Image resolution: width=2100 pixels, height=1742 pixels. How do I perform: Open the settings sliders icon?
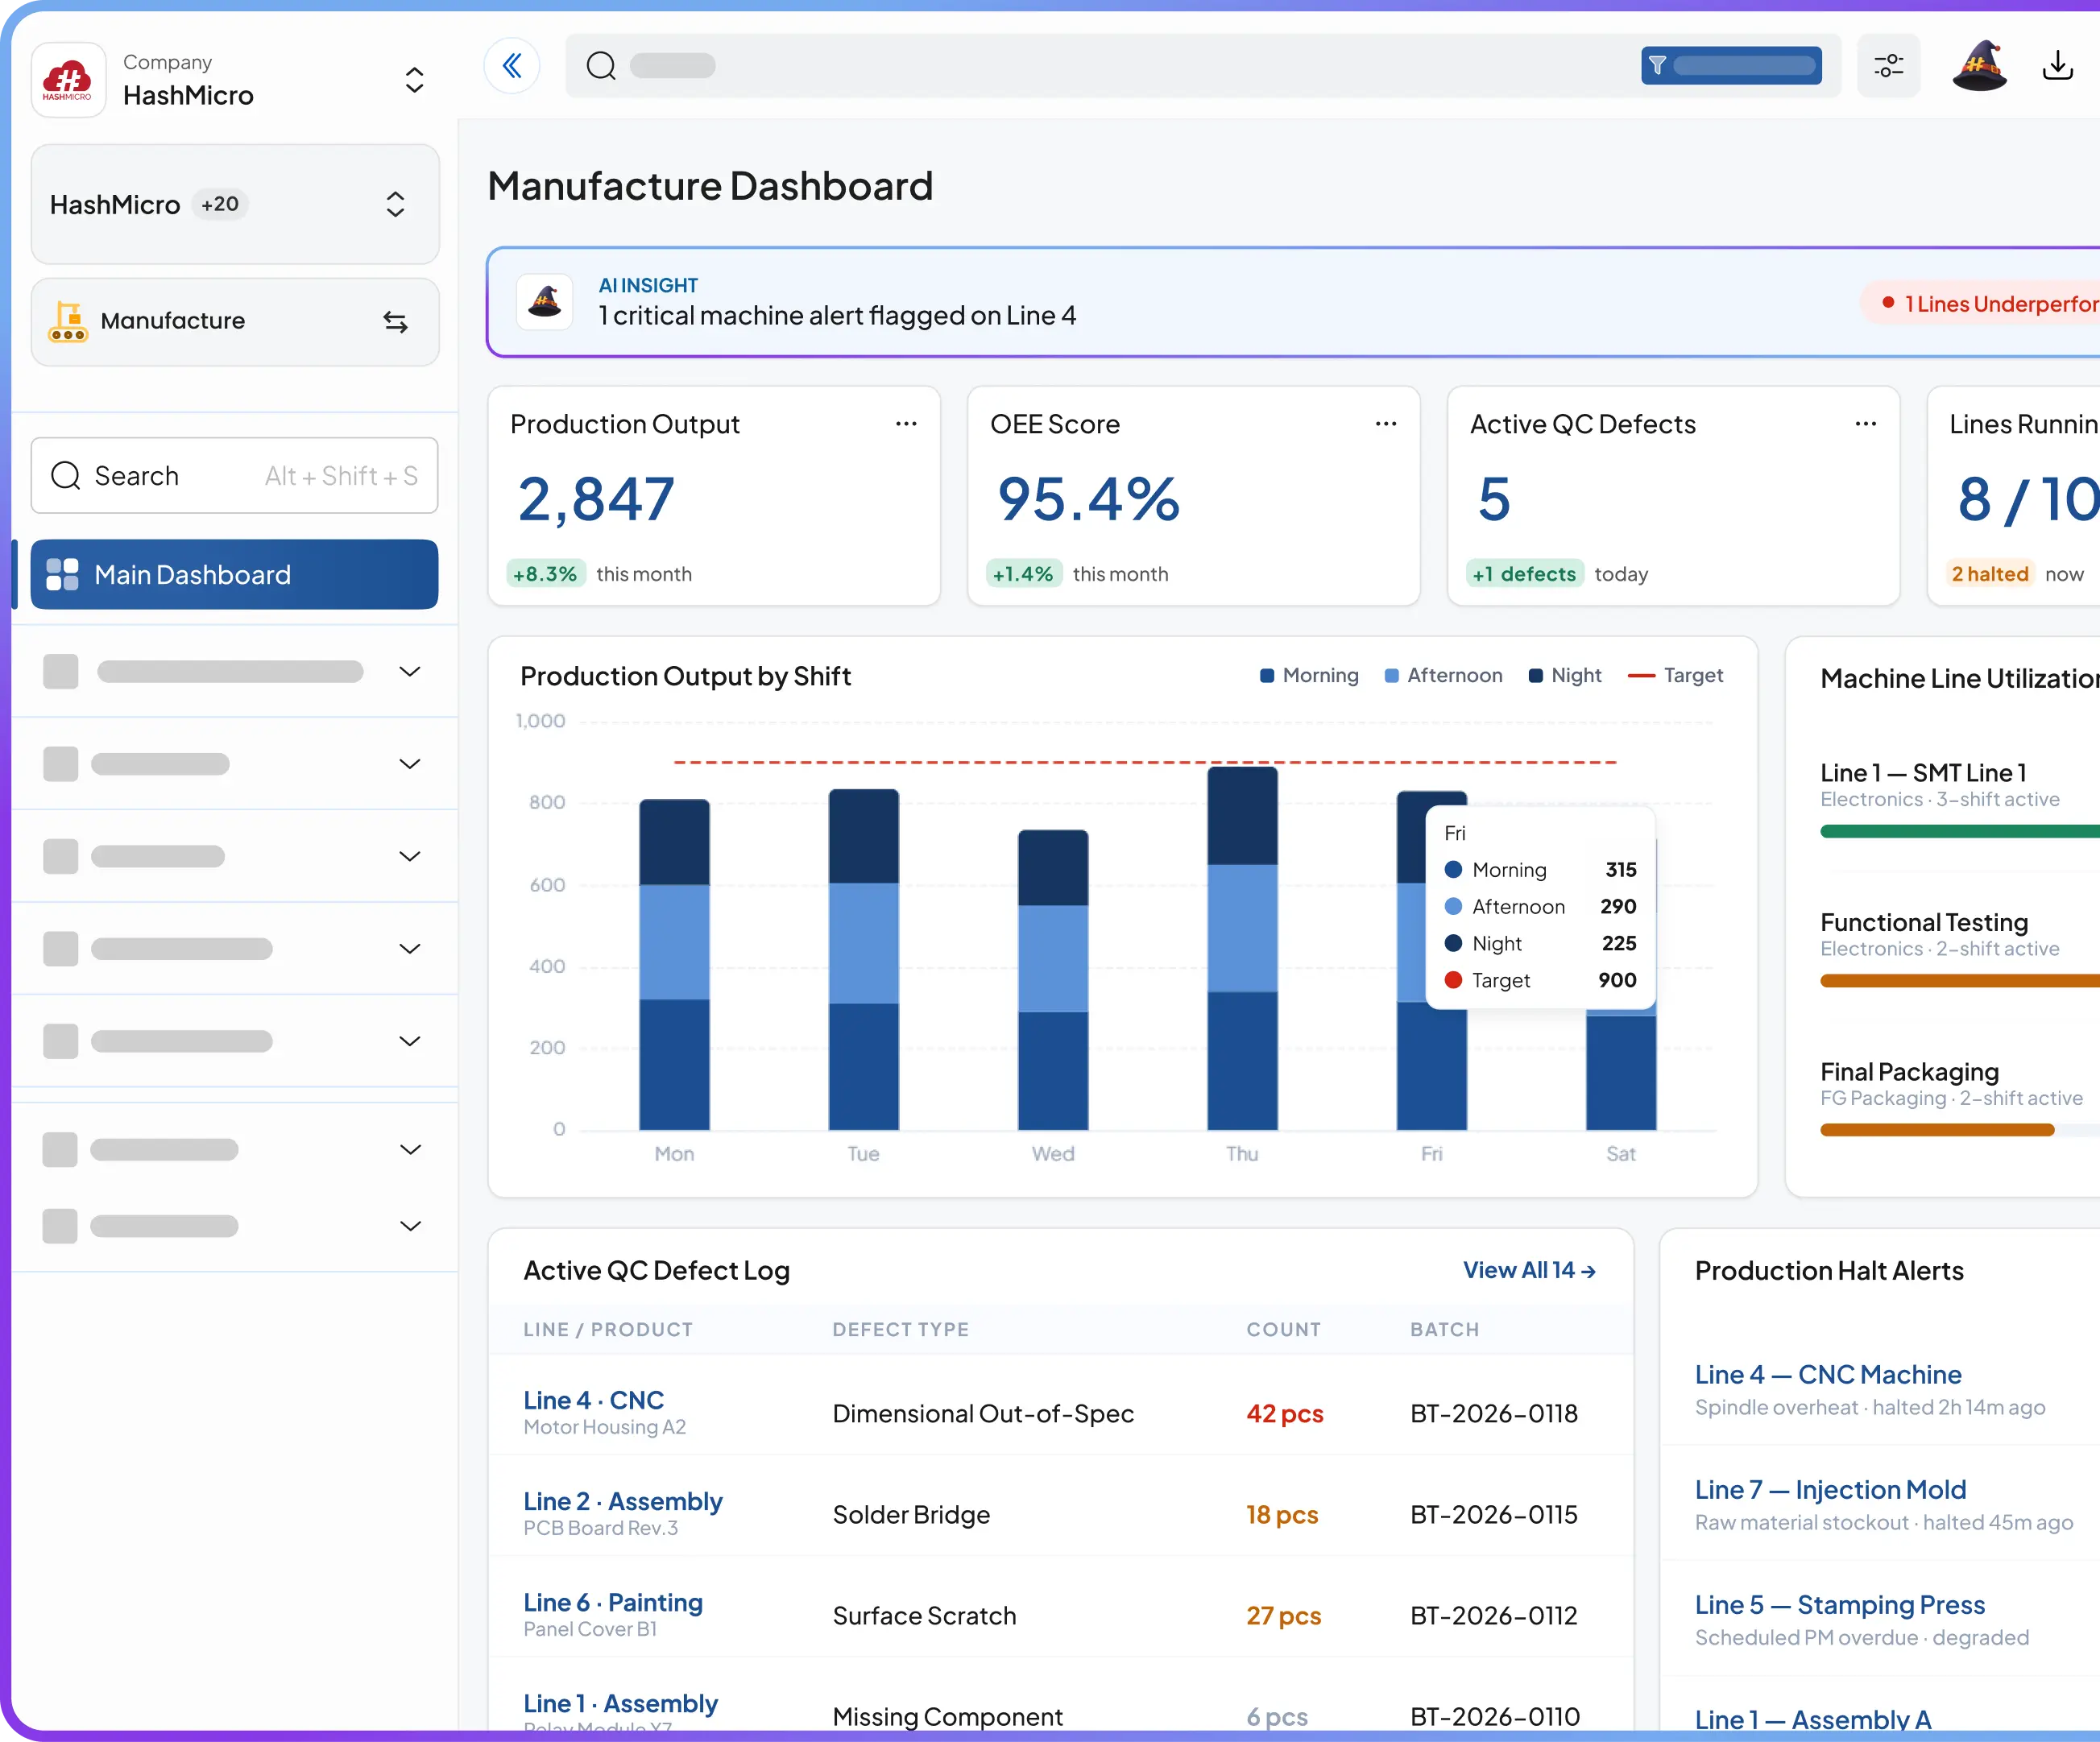pyautogui.click(x=1888, y=66)
